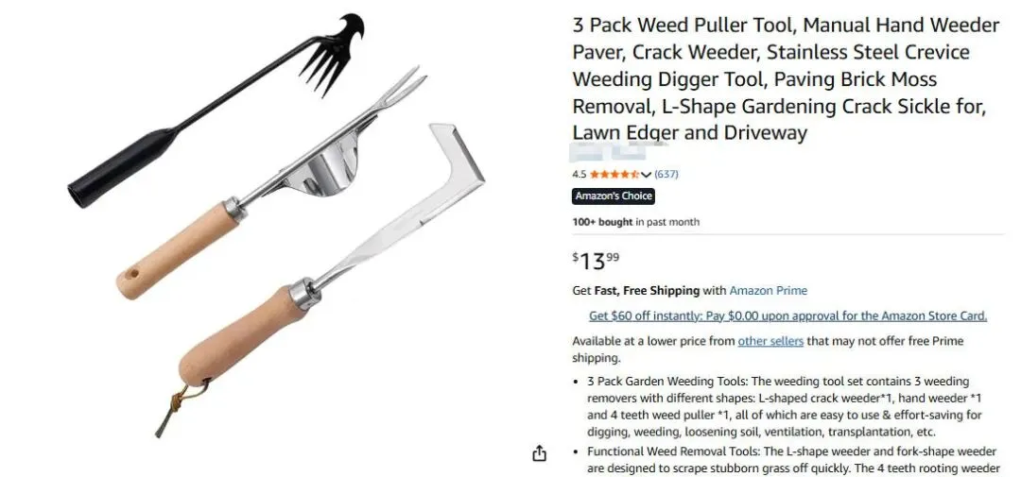This screenshot has width=1021, height=477.
Task: Click the $13.99 price
Action: pos(596,261)
